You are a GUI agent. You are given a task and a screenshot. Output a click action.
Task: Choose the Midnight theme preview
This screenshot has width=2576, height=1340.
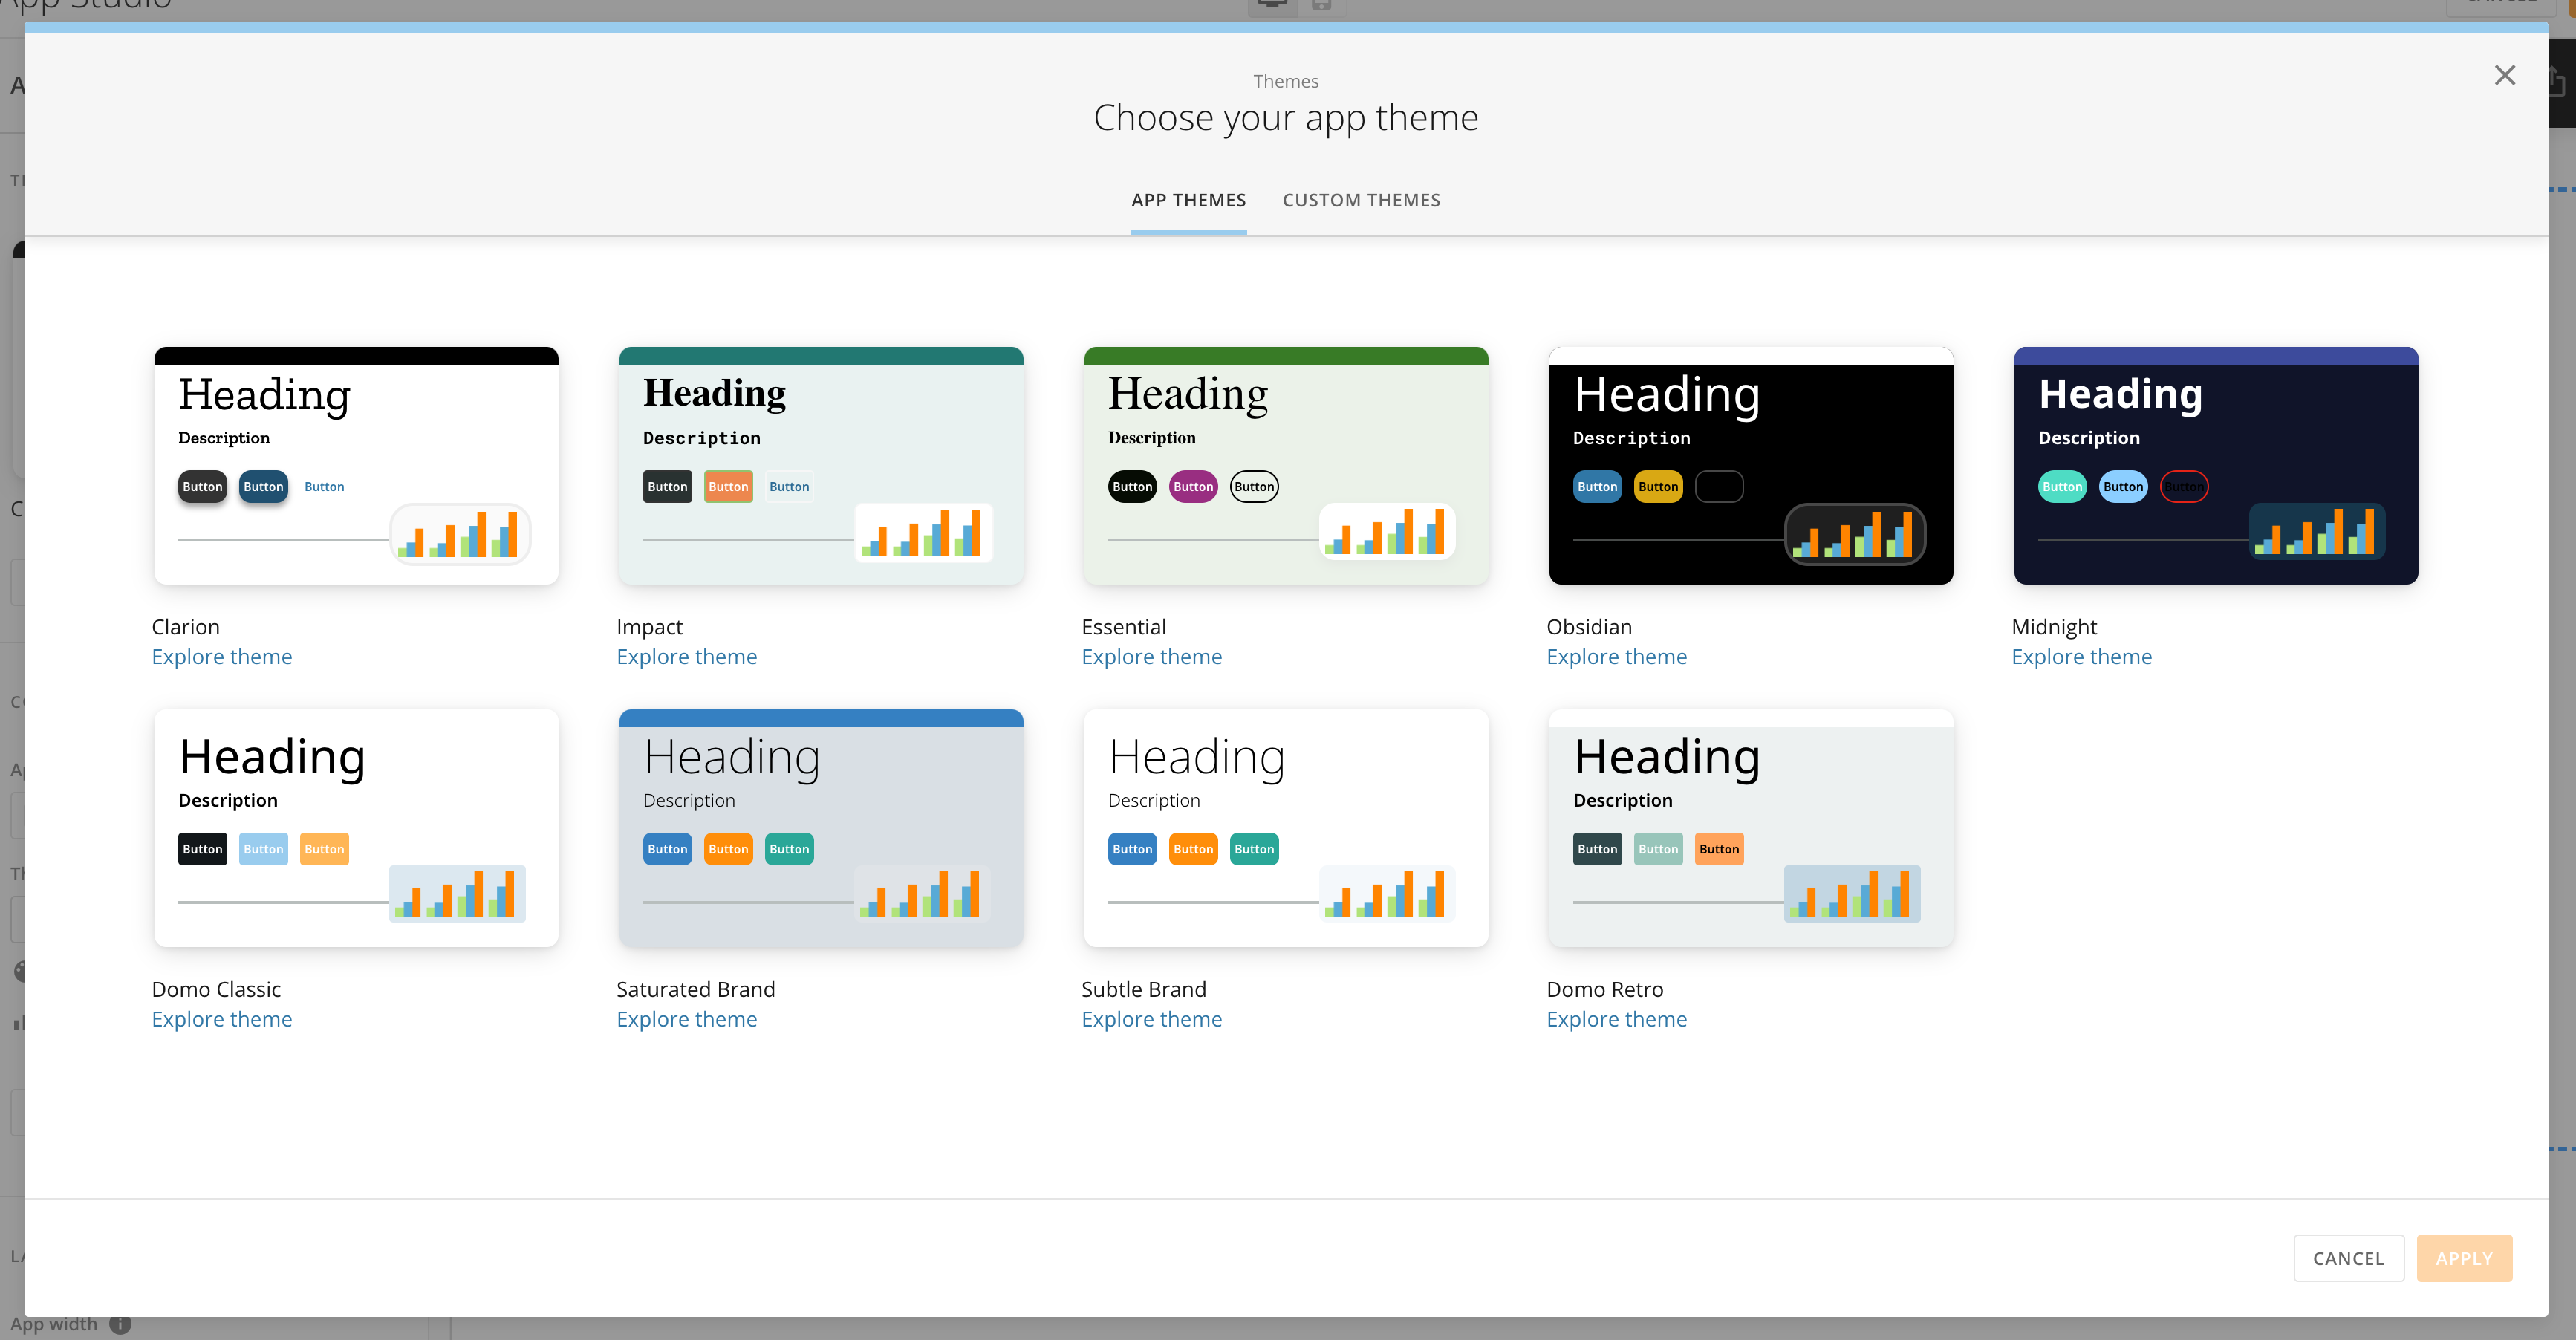pyautogui.click(x=2215, y=466)
